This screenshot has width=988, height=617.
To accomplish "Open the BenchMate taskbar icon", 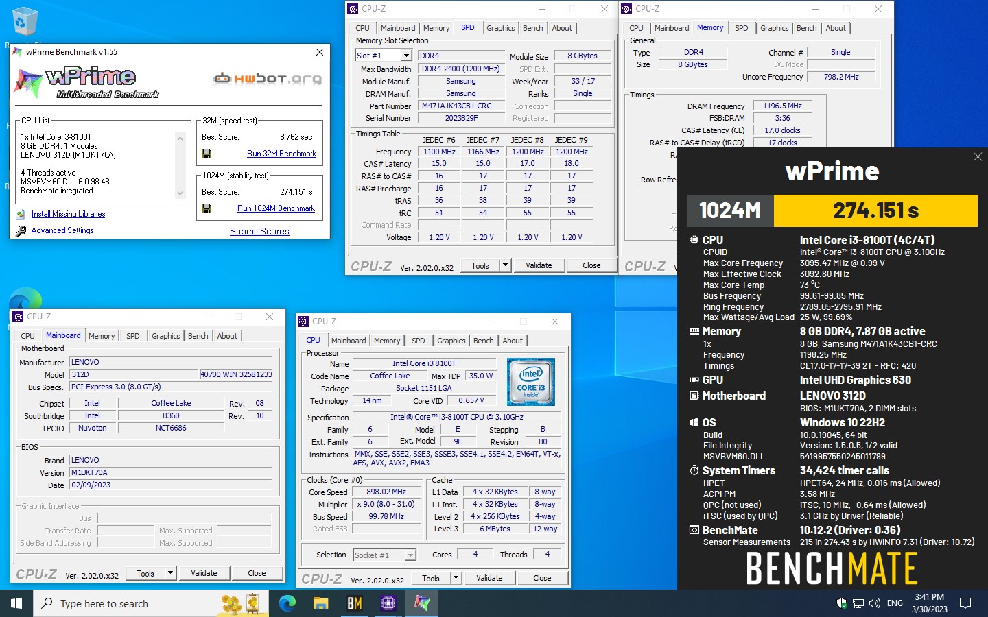I will 355,603.
